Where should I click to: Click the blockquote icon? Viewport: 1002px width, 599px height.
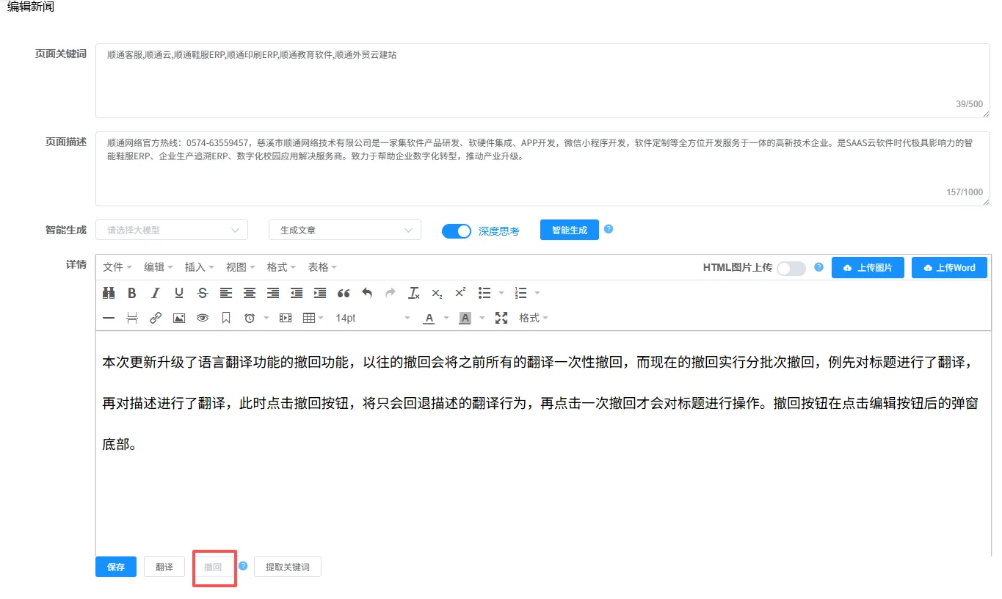tap(344, 293)
